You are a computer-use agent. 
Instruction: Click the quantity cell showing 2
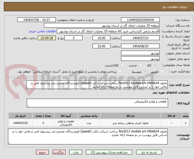[x=43, y=123]
